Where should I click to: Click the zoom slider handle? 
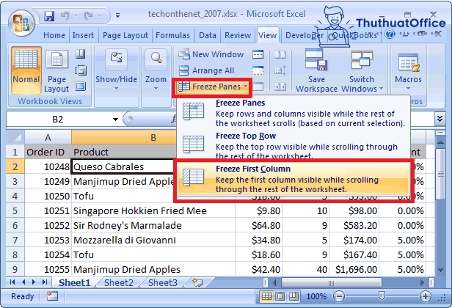point(382,296)
